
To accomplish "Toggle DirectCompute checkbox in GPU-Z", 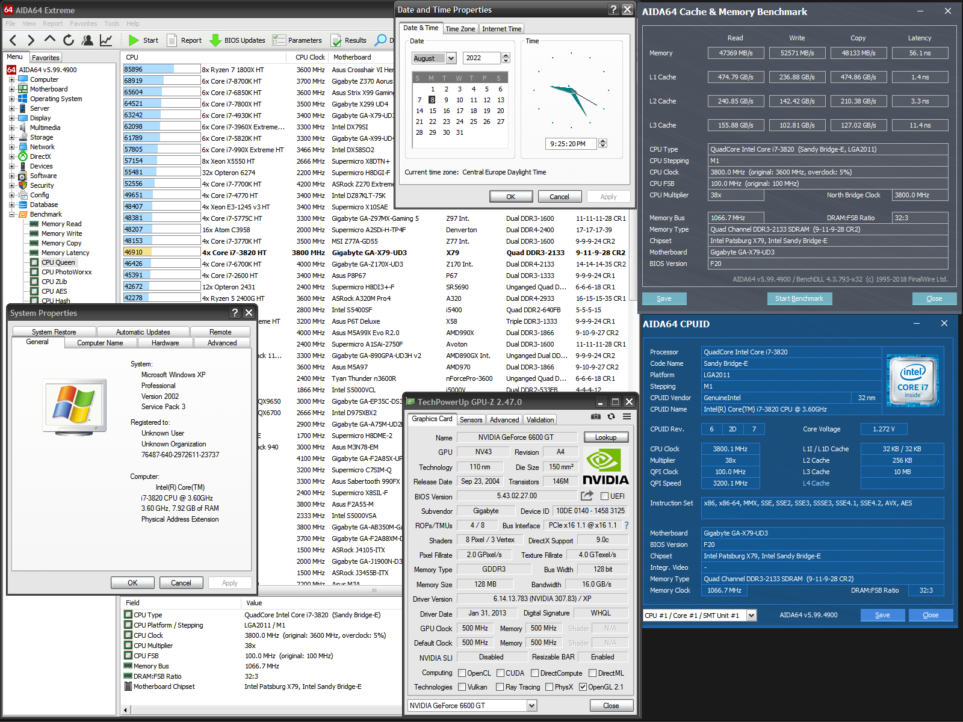I will point(534,673).
